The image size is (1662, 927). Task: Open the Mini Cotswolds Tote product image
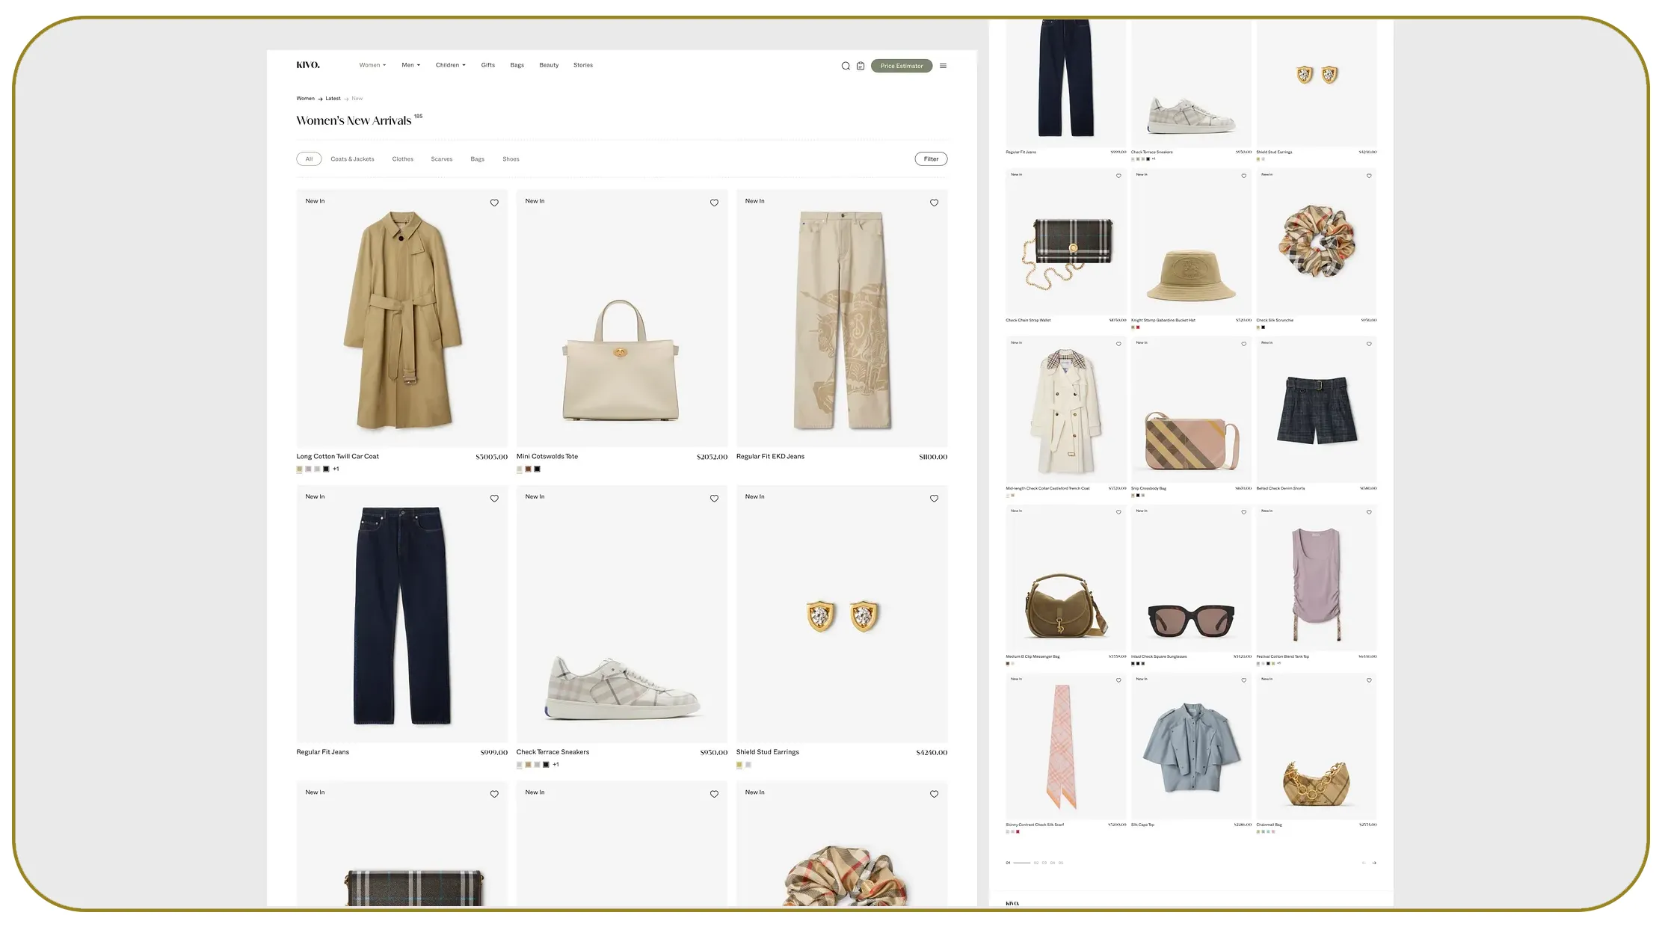(621, 318)
